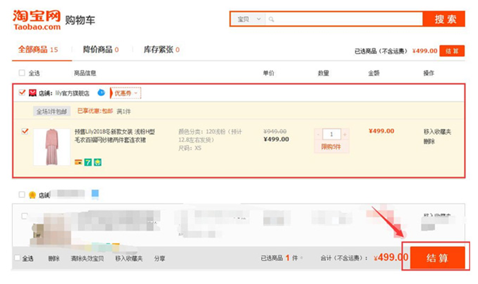Click the gold medal store icon

[x=32, y=195]
